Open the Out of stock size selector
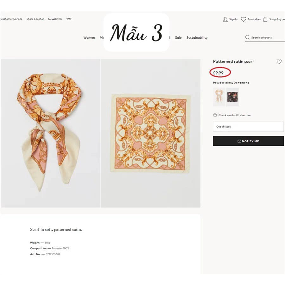 pos(248,127)
